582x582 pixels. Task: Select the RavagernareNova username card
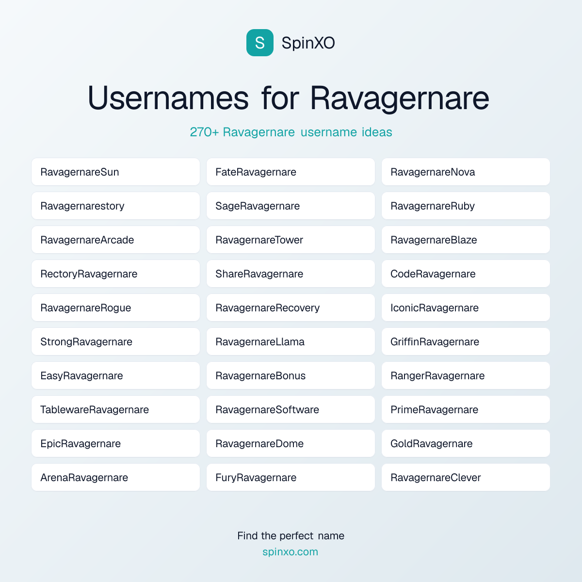point(466,172)
